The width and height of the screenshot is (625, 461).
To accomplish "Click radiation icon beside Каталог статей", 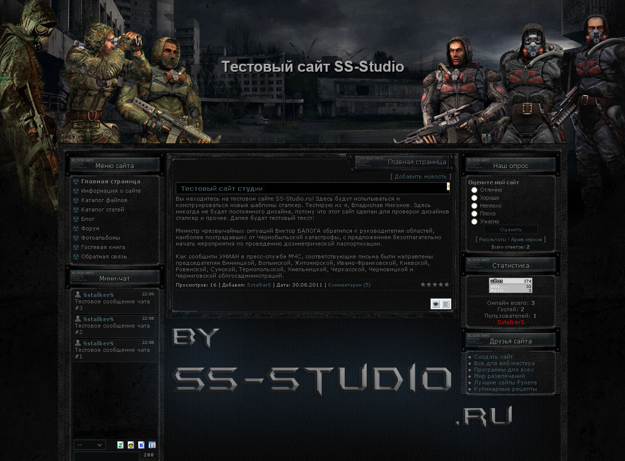I will [76, 210].
